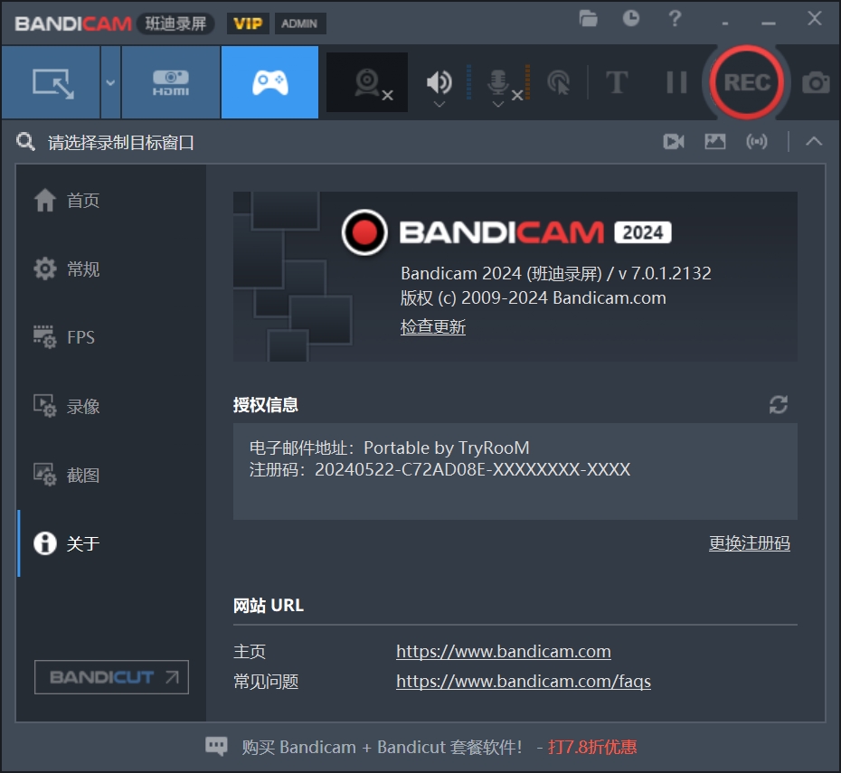Screen dimensions: 841x773
Task: Click the 主页 row label
Action: click(250, 651)
